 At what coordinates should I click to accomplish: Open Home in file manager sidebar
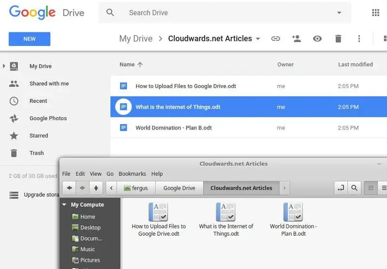pyautogui.click(x=83, y=217)
